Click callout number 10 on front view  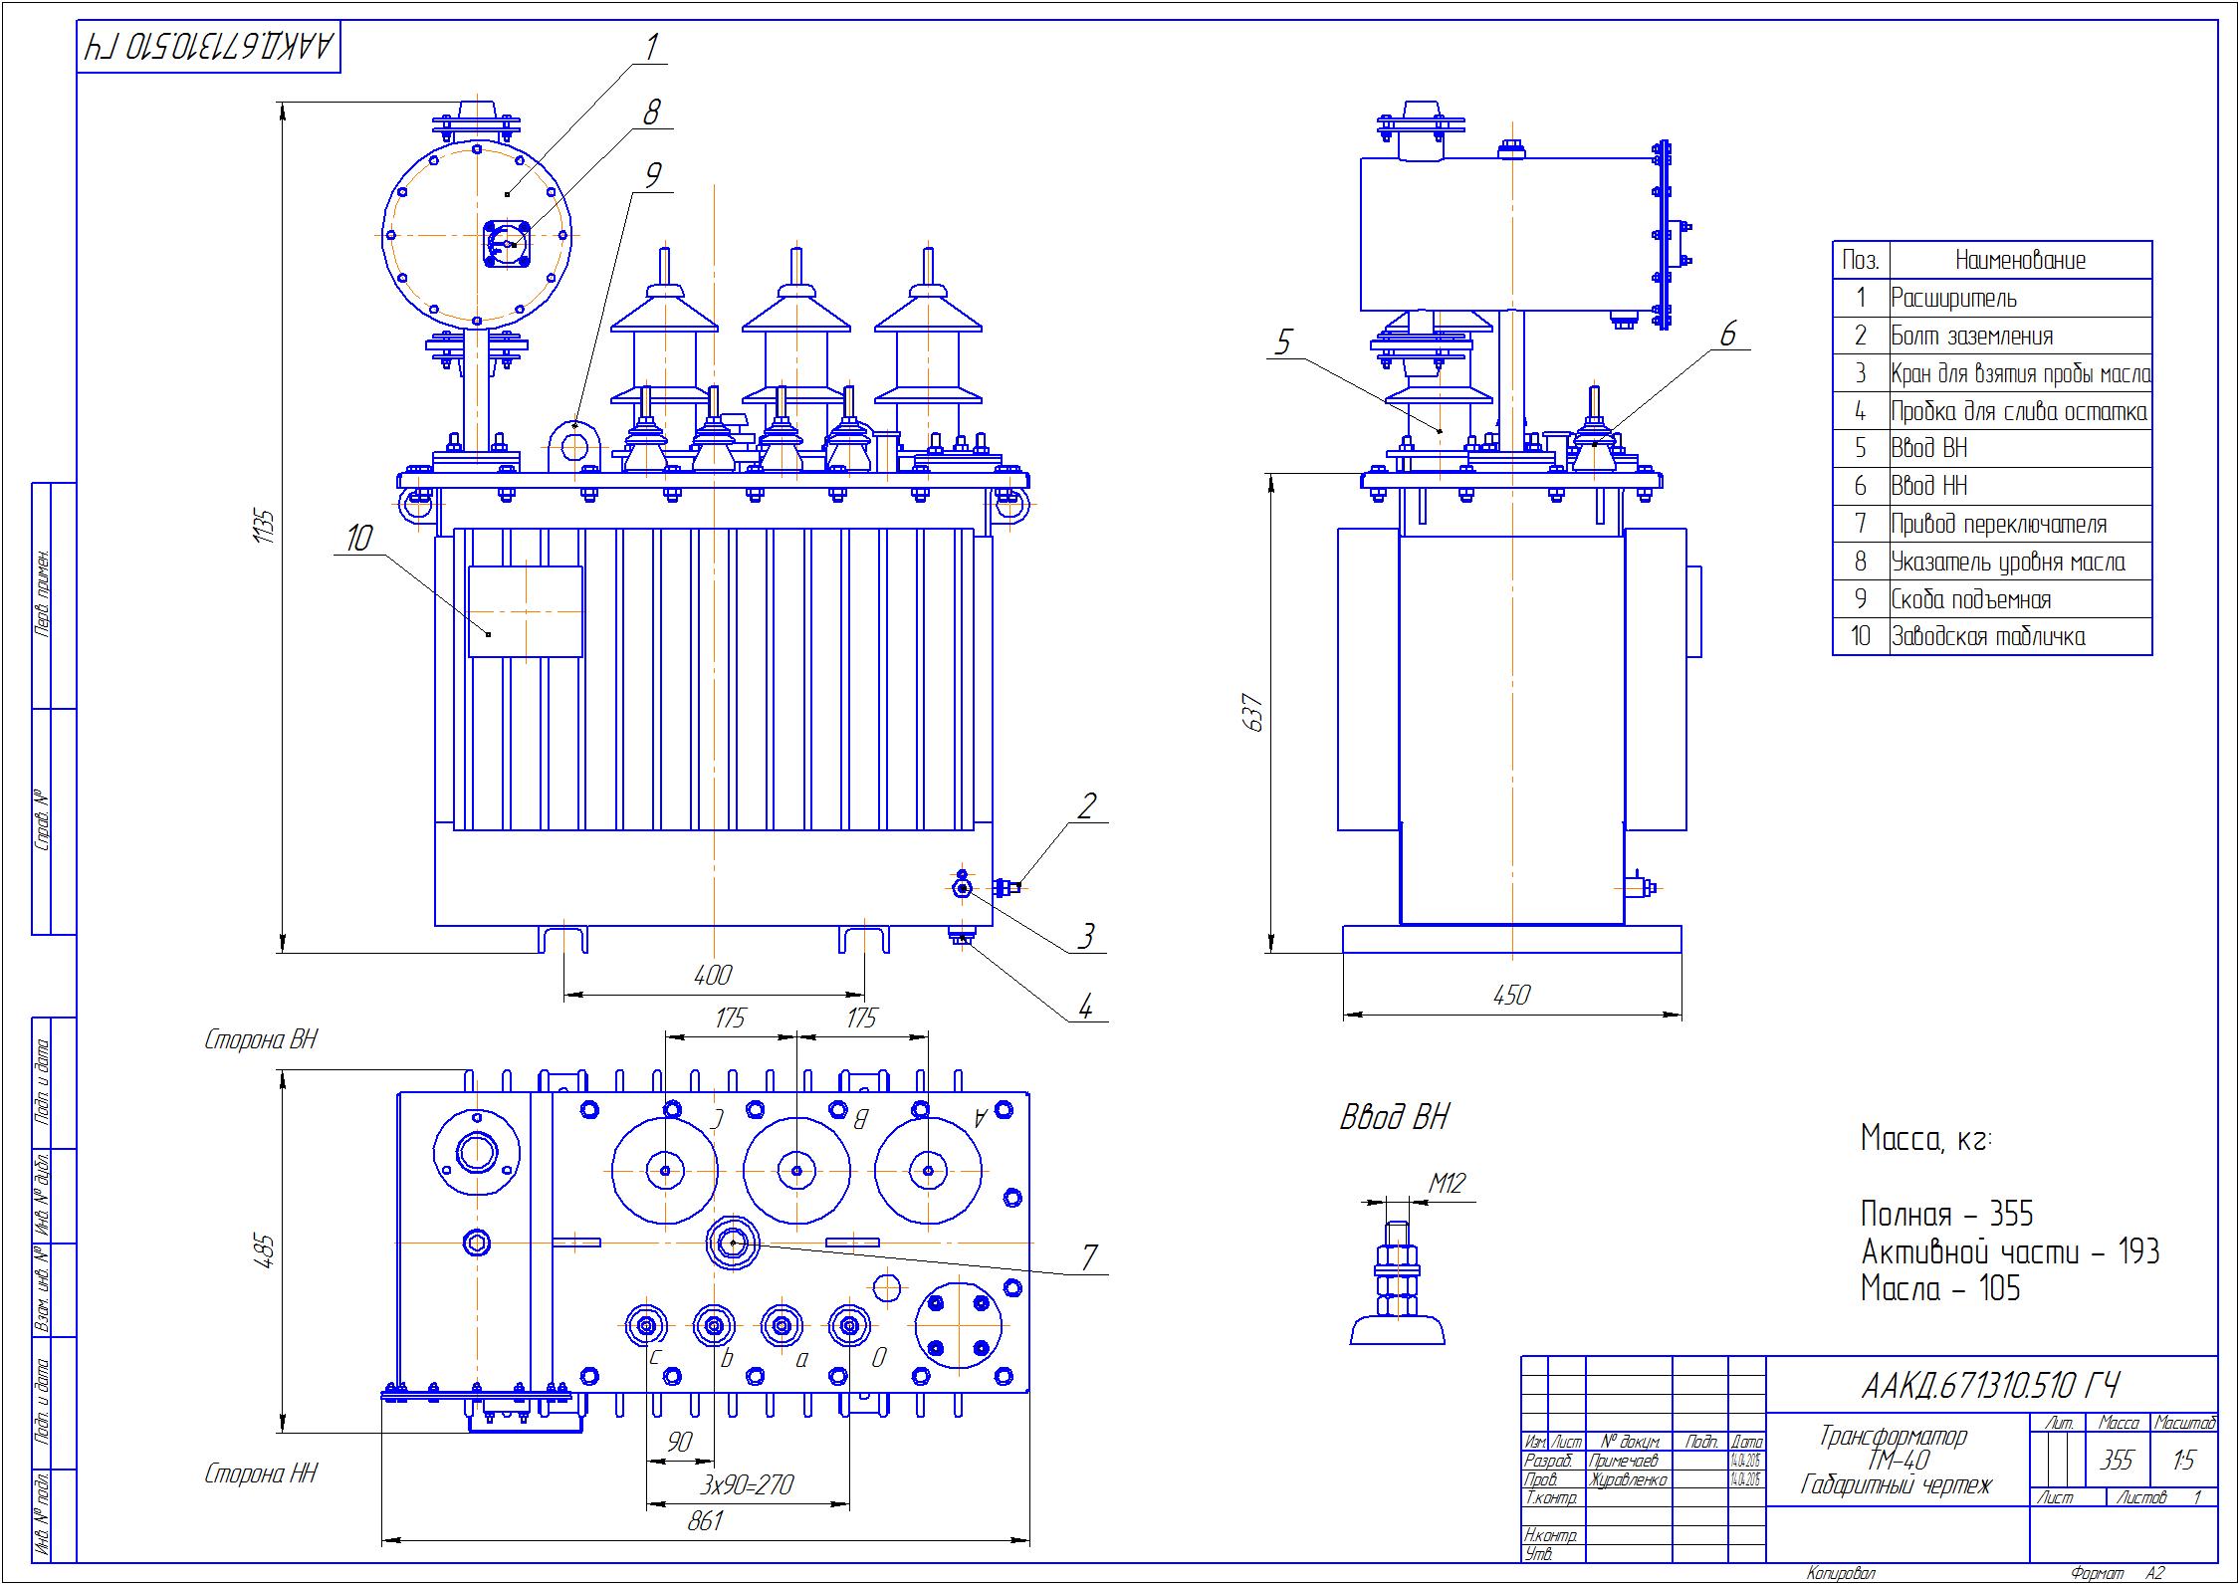[x=358, y=539]
